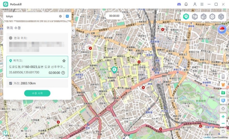Click the 수정 시작 button
229x139 pixels.
37,93
